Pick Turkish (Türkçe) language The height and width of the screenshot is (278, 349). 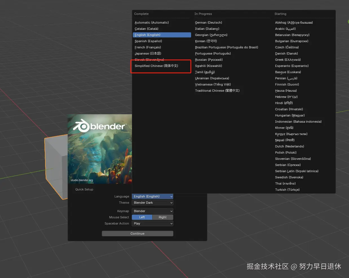304,190
